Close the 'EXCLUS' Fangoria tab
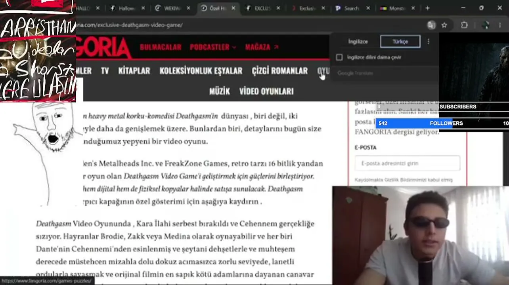 click(x=278, y=8)
